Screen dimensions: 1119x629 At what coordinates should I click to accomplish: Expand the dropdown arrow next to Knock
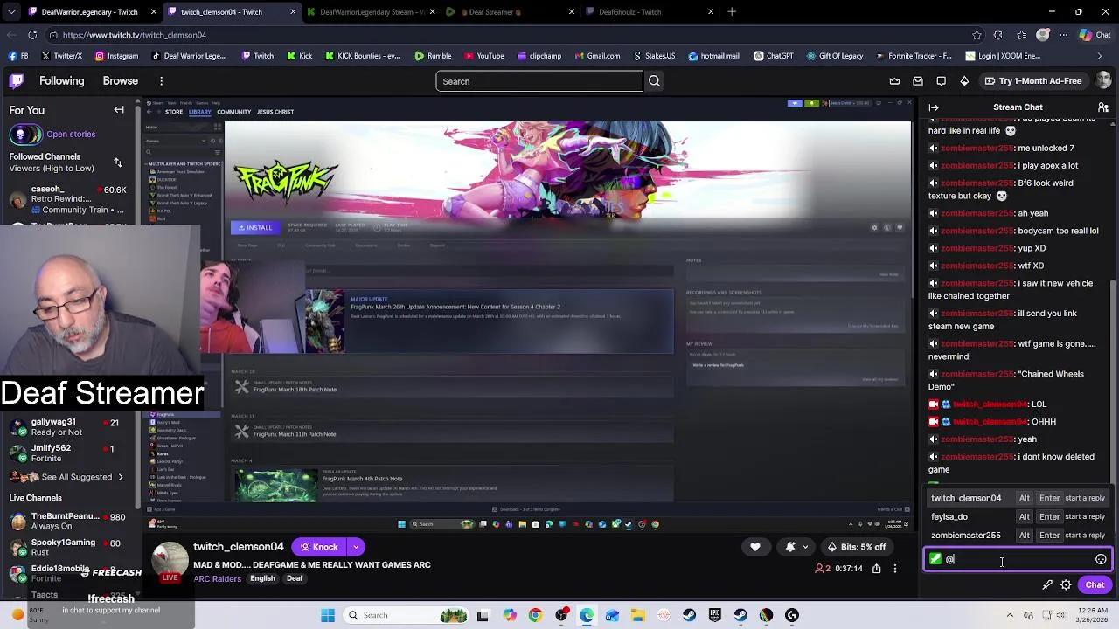[356, 547]
